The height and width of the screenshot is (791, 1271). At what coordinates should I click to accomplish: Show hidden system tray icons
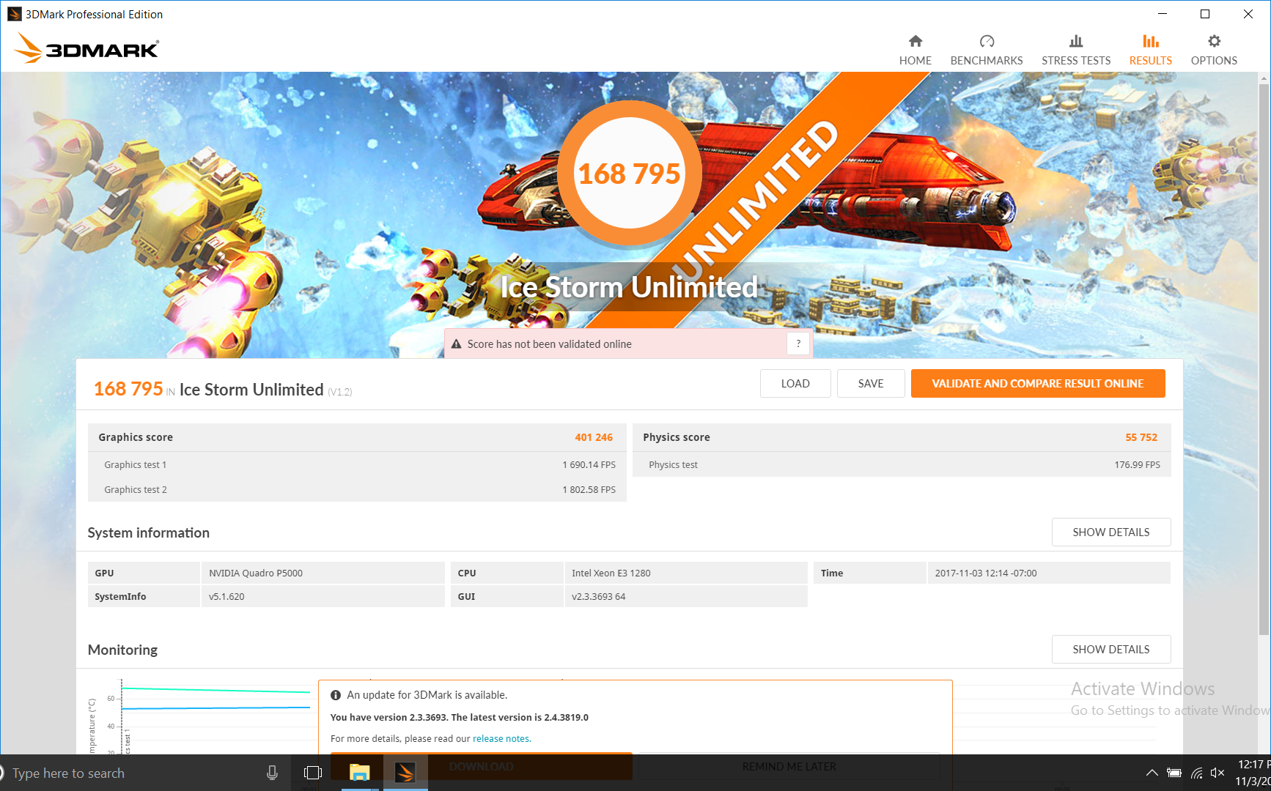1152,773
